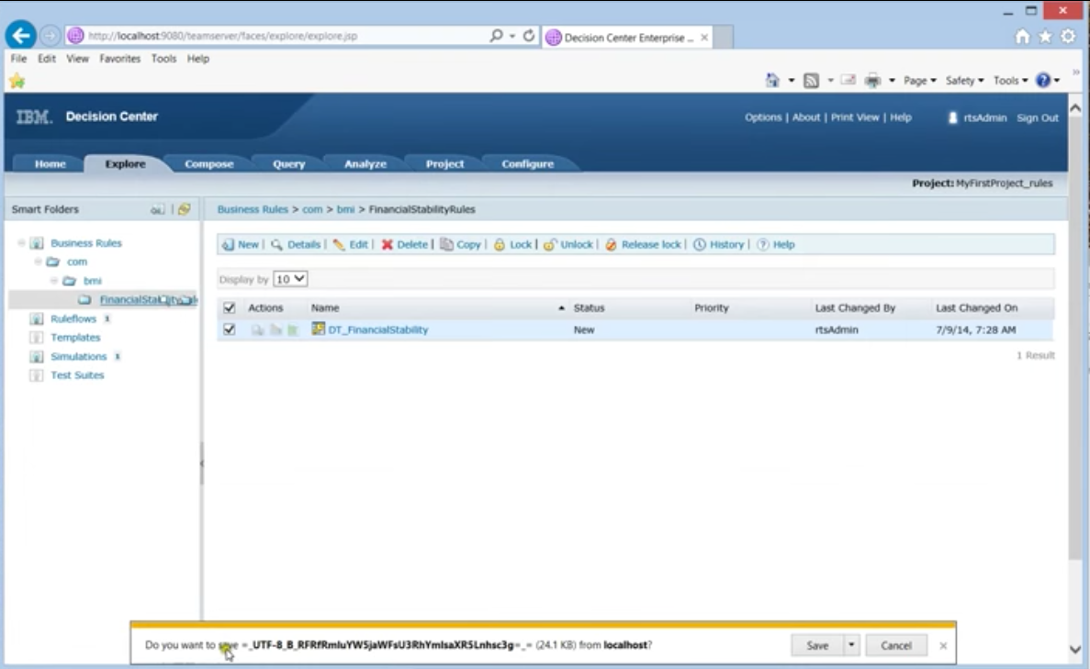This screenshot has height=669, width=1090.
Task: Open the Display by 10 dropdown
Action: pos(290,279)
